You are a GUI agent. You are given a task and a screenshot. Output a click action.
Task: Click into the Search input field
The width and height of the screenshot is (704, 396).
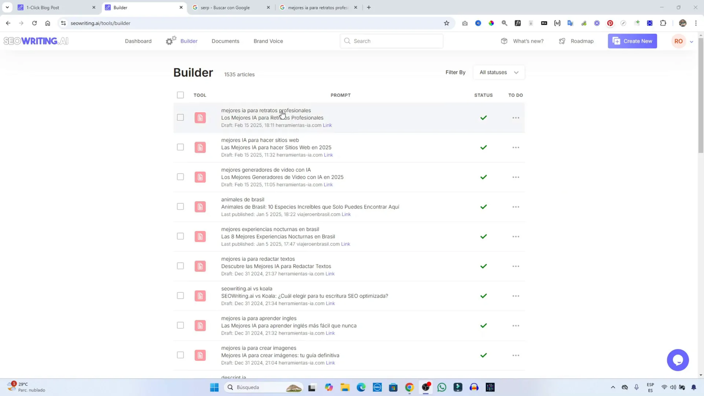pyautogui.click(x=396, y=41)
